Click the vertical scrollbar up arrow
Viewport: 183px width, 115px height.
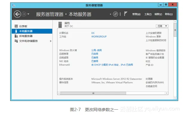(x=175, y=22)
